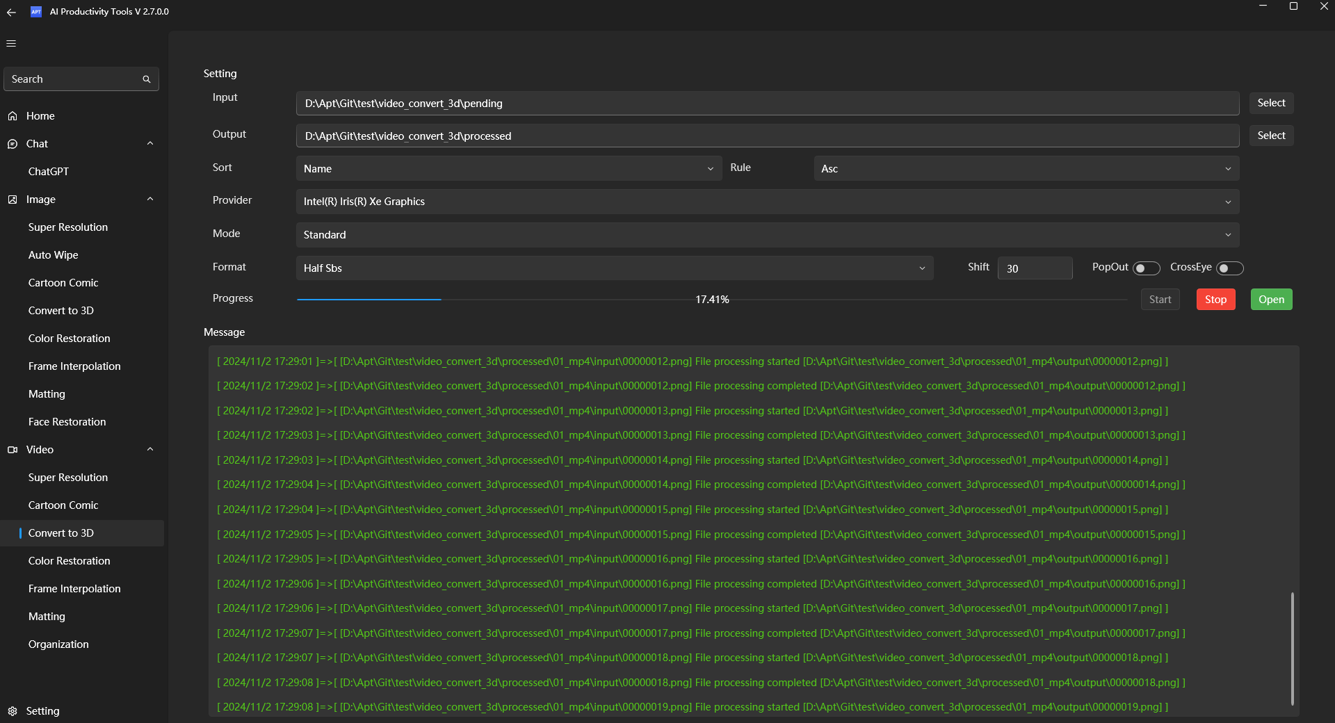The width and height of the screenshot is (1335, 723).
Task: Click the Shift value input field
Action: tap(1035, 268)
